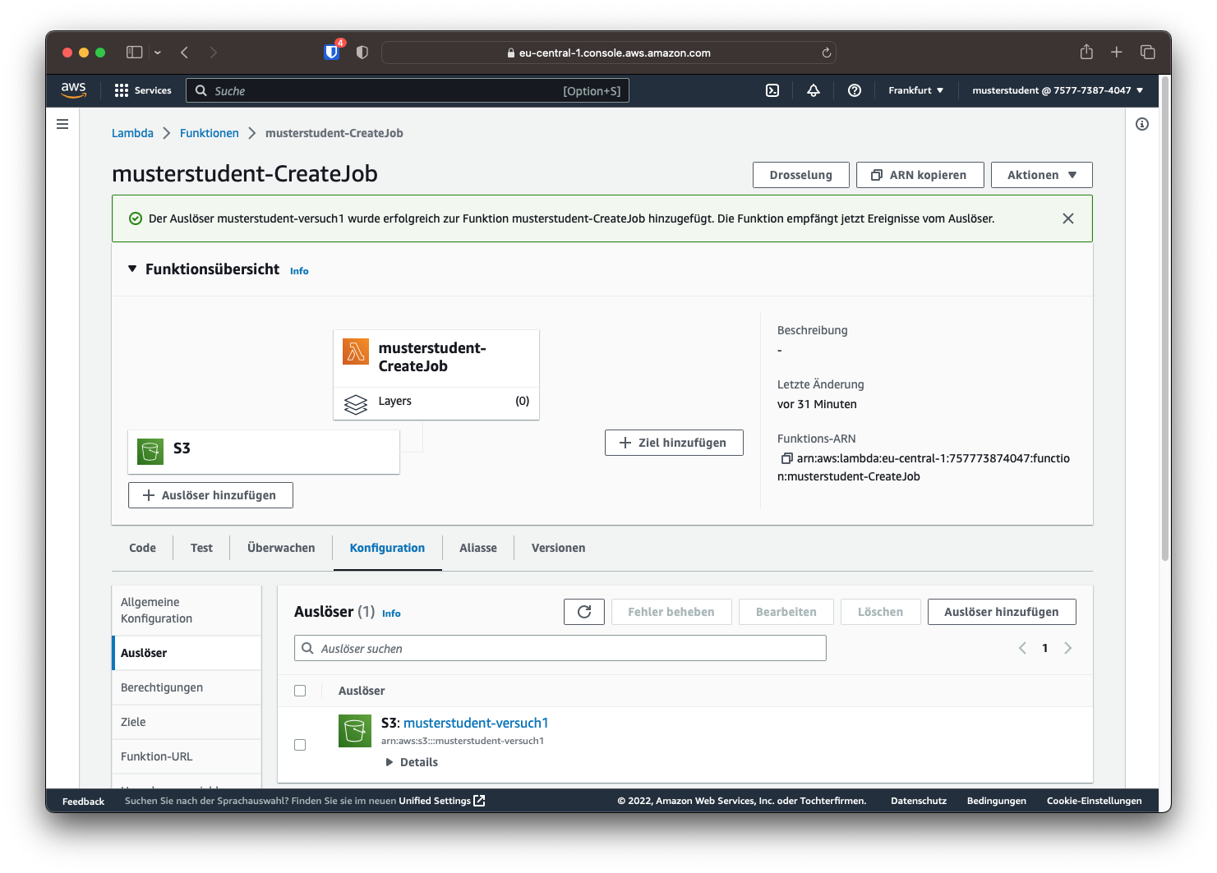The width and height of the screenshot is (1217, 873).
Task: Click Auslöser hinzufügen in triggers panel
Action: (1002, 612)
